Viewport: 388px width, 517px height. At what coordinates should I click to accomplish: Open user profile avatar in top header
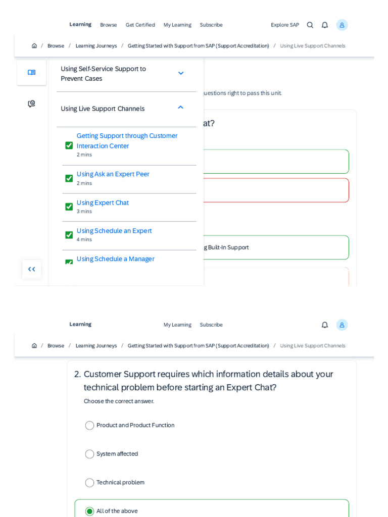[x=342, y=25]
